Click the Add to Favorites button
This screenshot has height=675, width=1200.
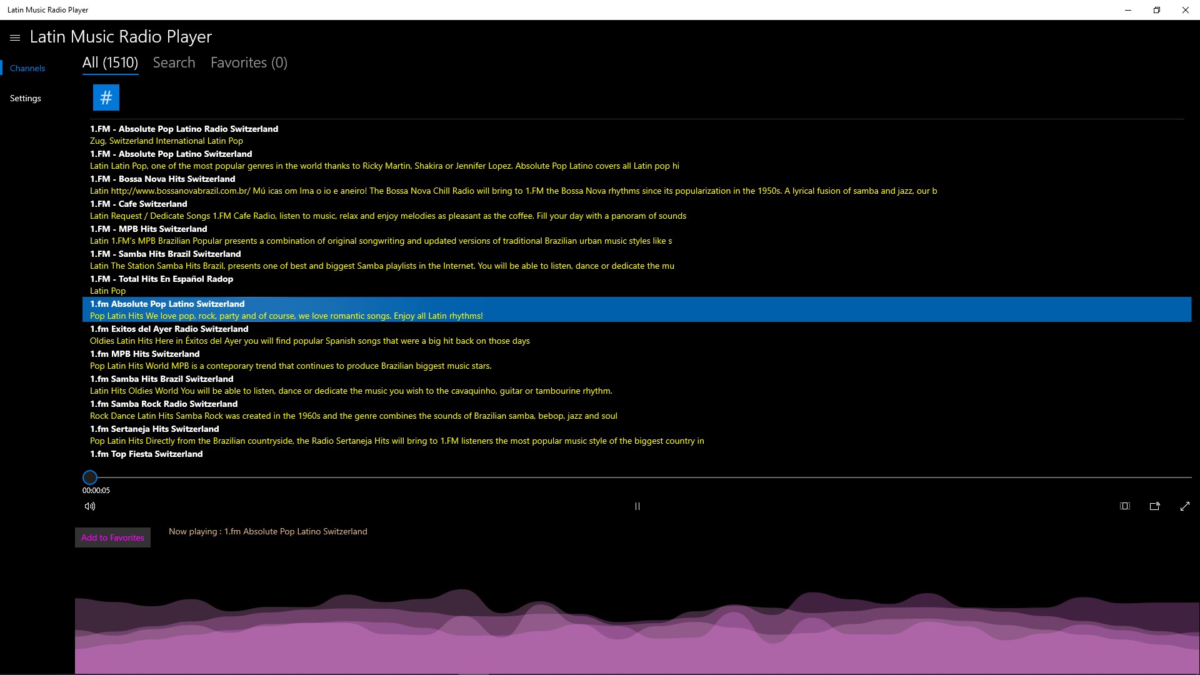point(112,537)
